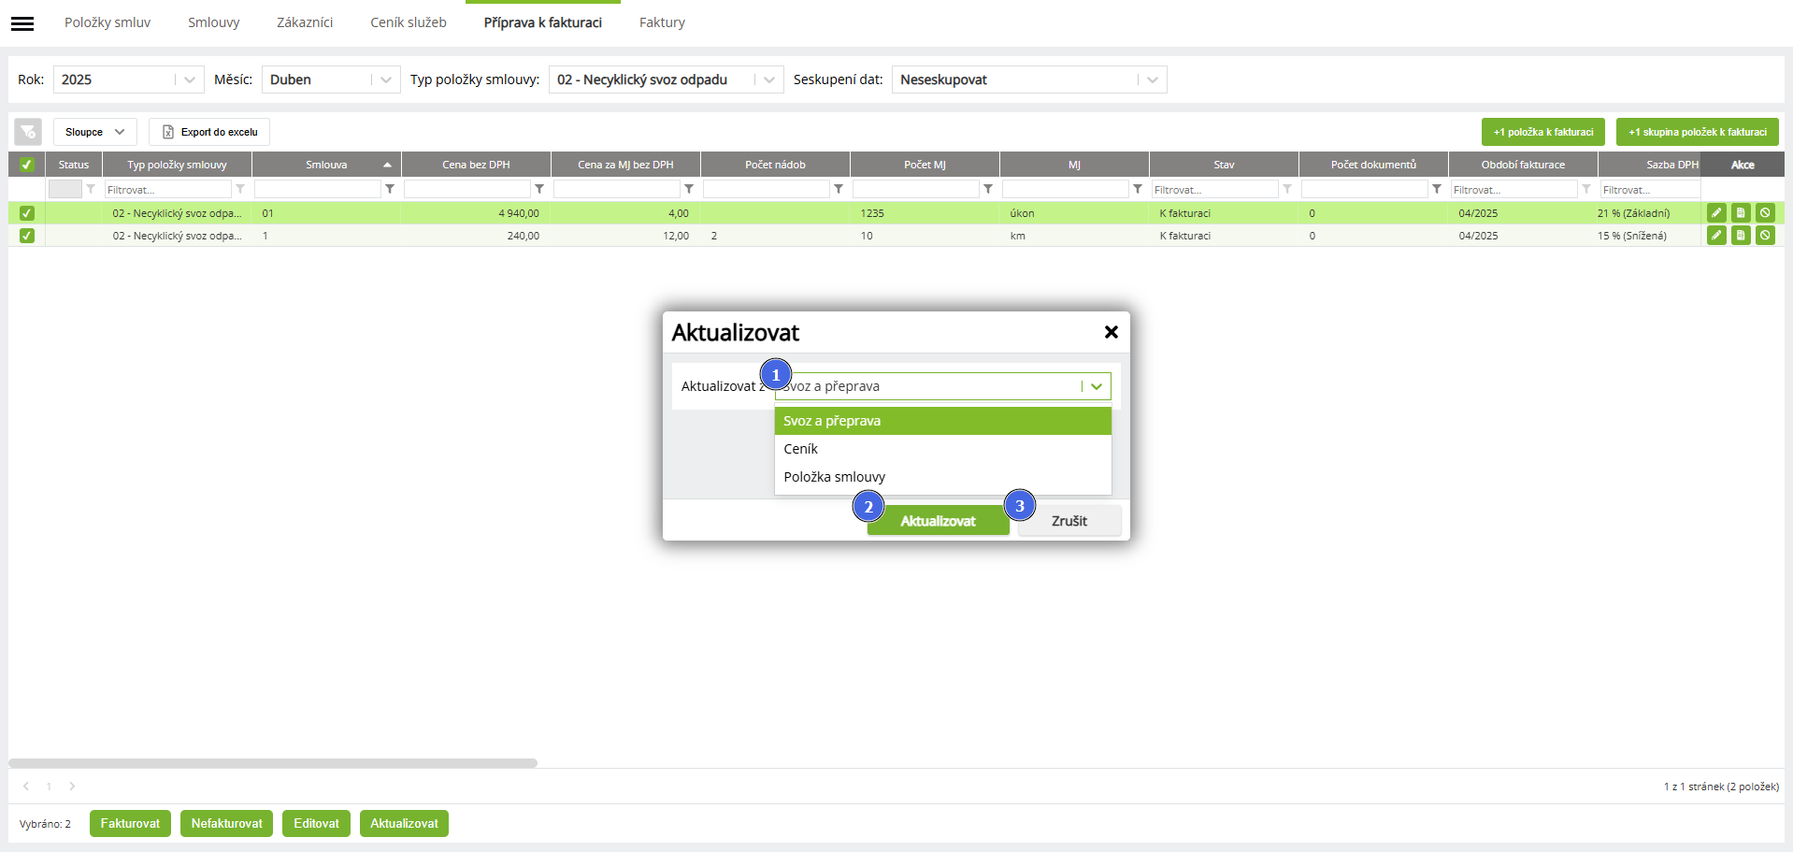The width and height of the screenshot is (1793, 852).
Task: Close the Aktualizovat dialog with the X
Action: tap(1112, 332)
